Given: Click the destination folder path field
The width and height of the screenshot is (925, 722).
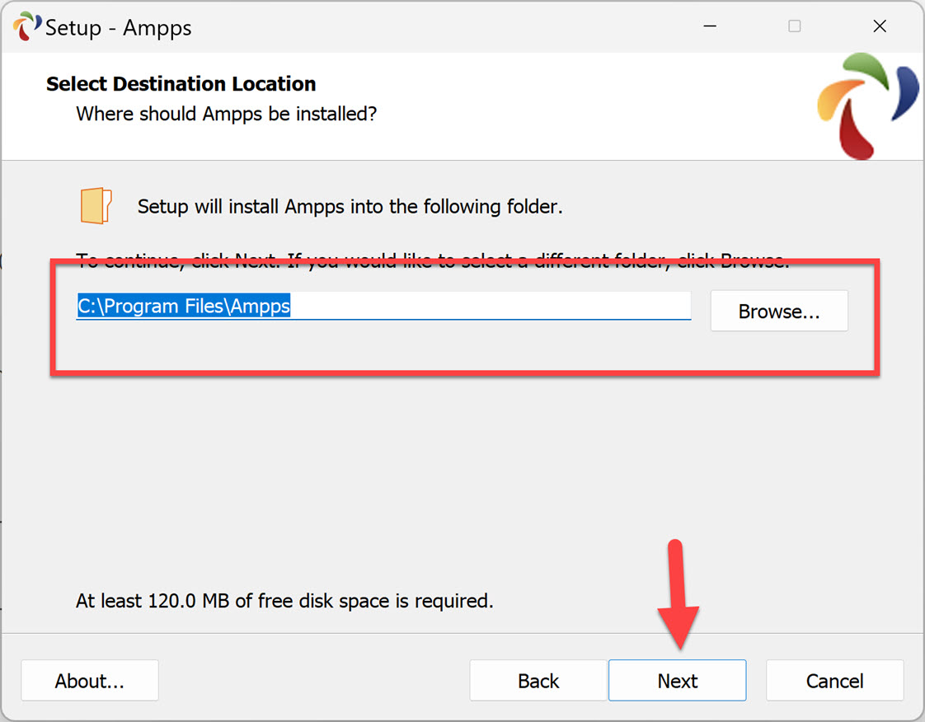Looking at the screenshot, I should (383, 306).
